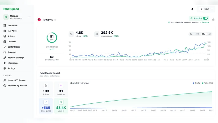The image size is (218, 123).
Task: Toggle the Autopilot switch
Action: pyautogui.click(x=205, y=18)
